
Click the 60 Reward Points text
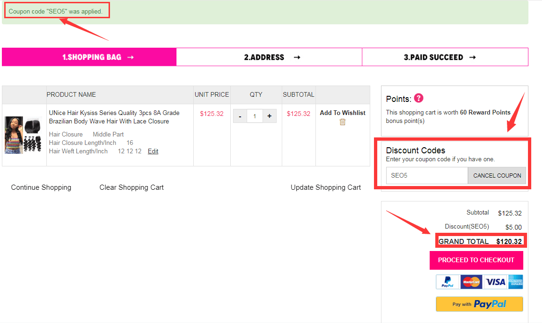click(x=485, y=113)
